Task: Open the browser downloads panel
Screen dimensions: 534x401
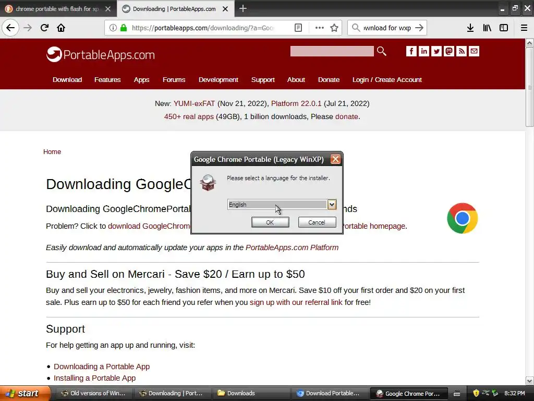Action: (x=470, y=28)
